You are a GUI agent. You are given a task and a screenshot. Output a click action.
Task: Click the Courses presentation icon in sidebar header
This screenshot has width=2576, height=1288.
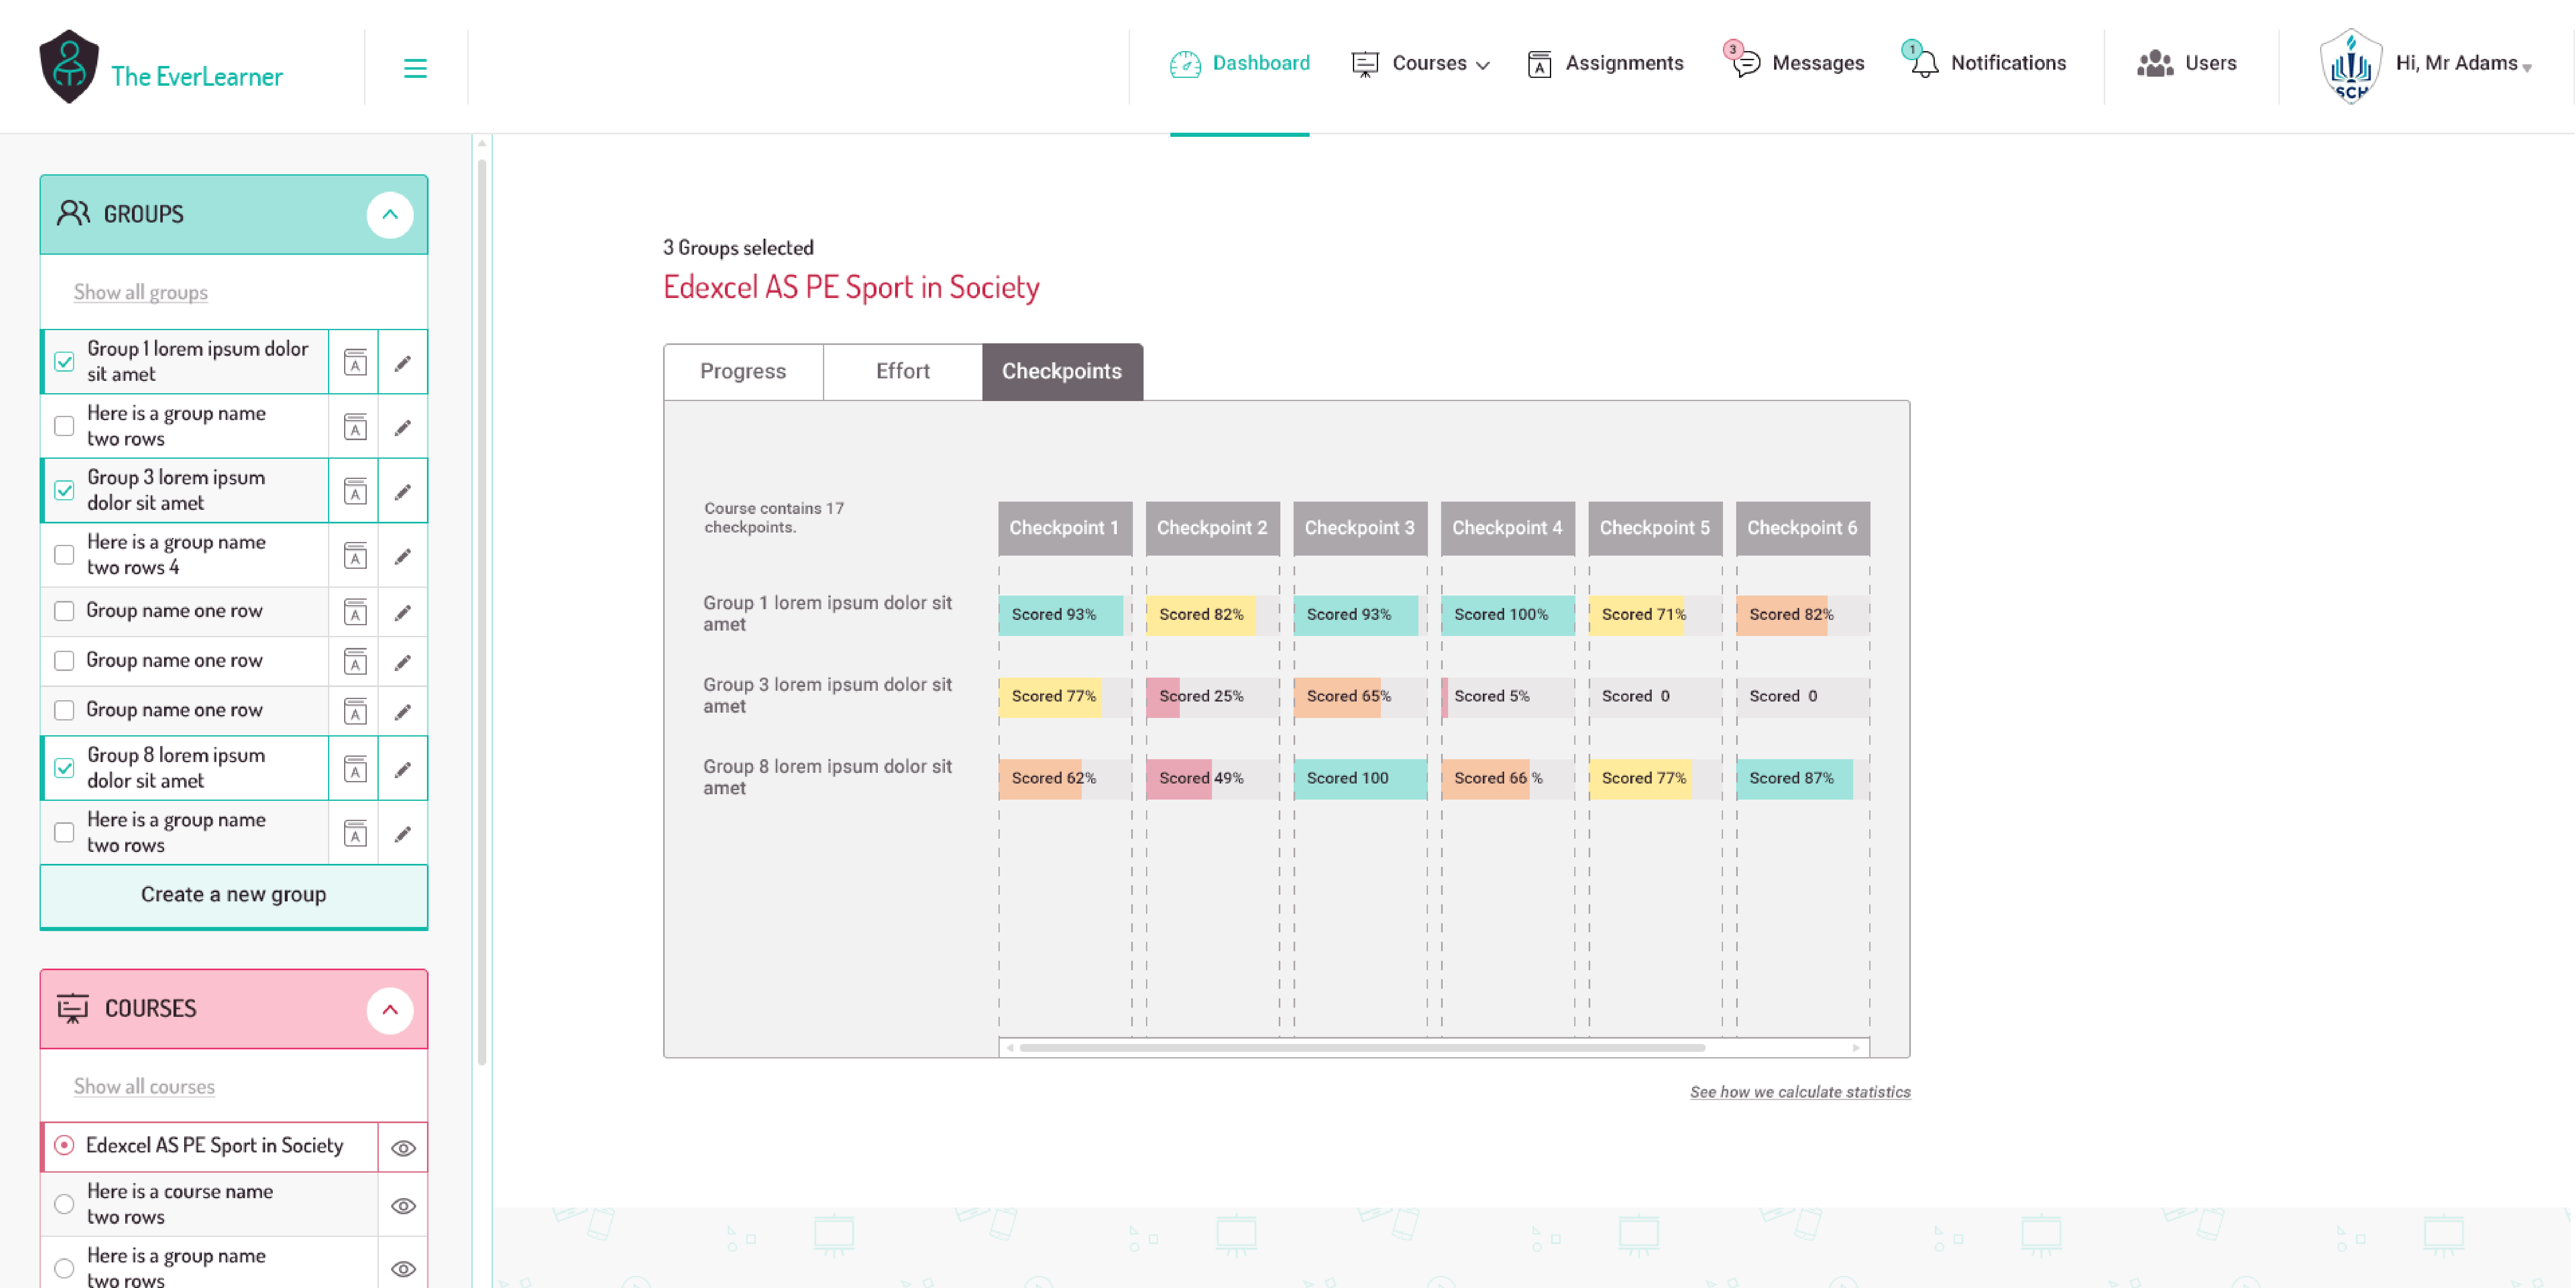click(73, 1008)
